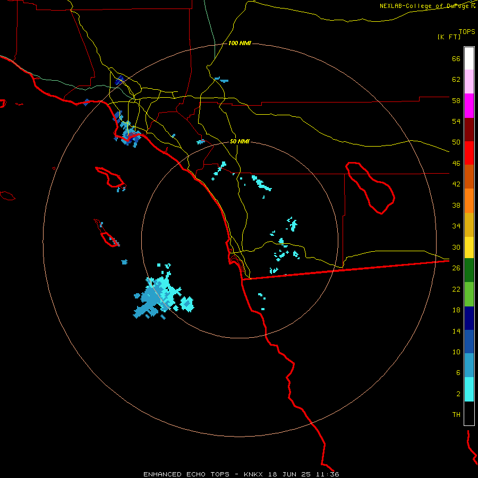Click the TH threshold label
Image resolution: width=478 pixels, height=478 pixels.
(x=456, y=415)
